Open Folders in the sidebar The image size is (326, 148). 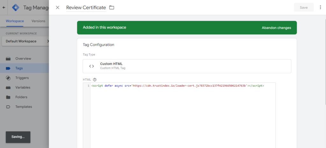pos(21,97)
